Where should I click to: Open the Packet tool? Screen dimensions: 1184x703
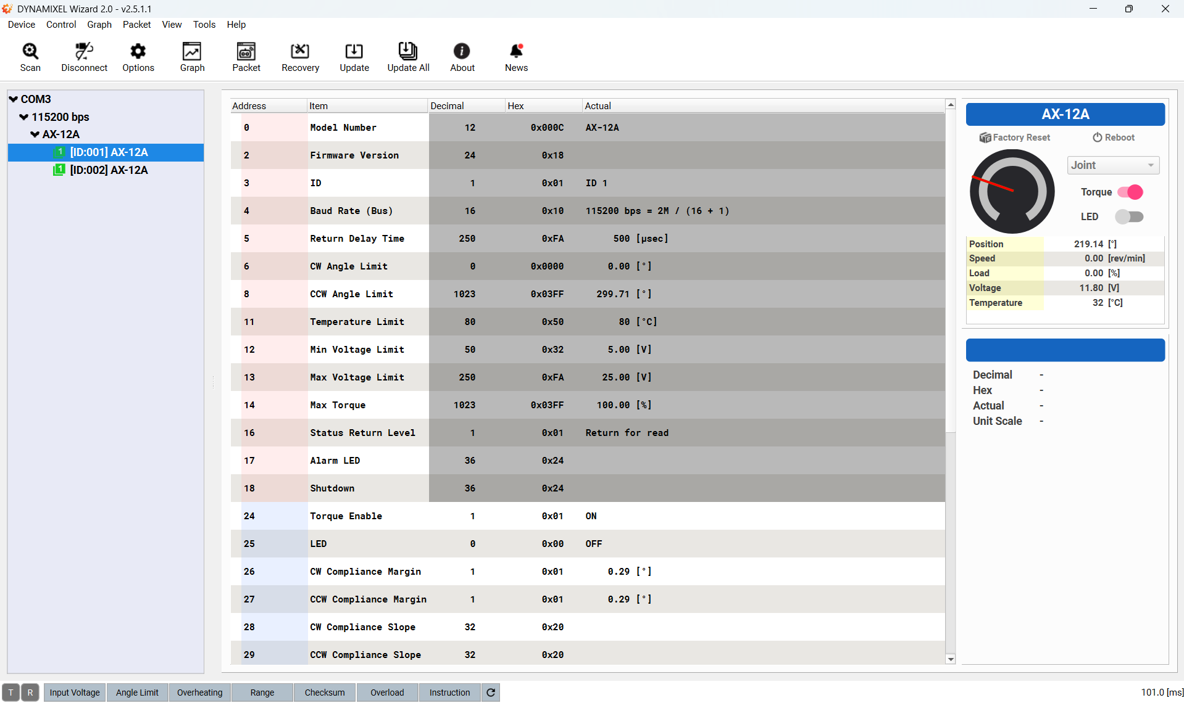246,57
